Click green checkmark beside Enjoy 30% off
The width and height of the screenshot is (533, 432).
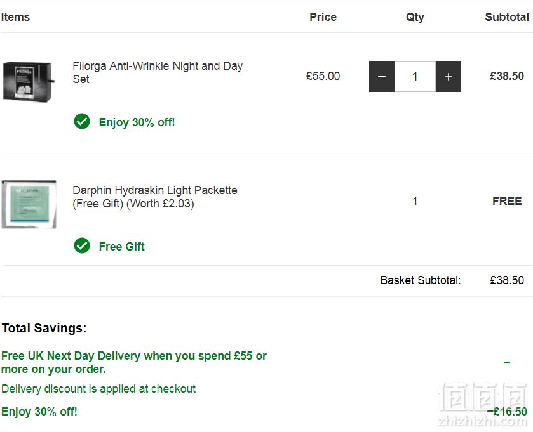pyautogui.click(x=82, y=122)
